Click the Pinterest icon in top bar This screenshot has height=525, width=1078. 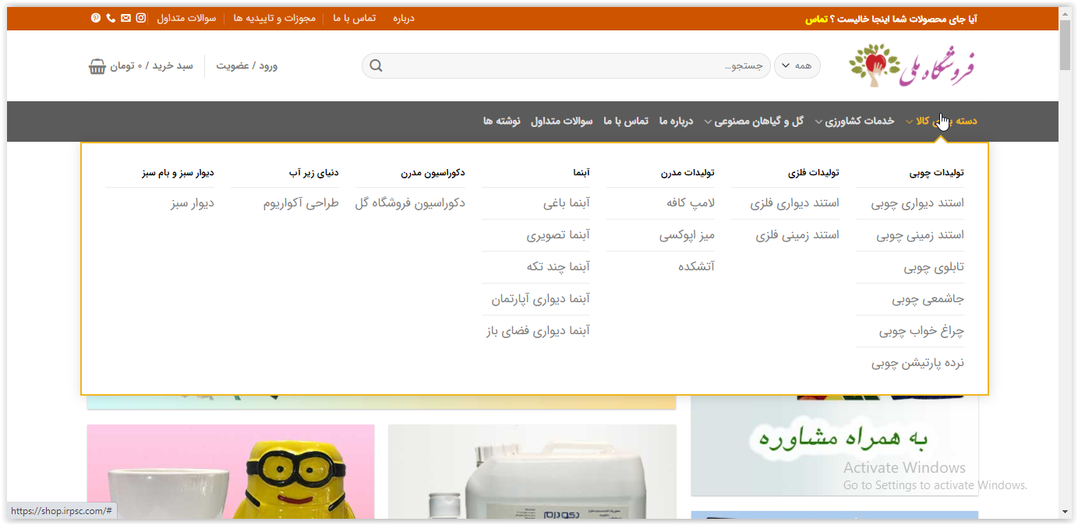click(96, 18)
